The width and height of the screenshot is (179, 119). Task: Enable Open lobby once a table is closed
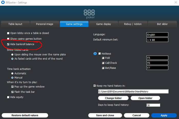pyautogui.click(x=8, y=33)
